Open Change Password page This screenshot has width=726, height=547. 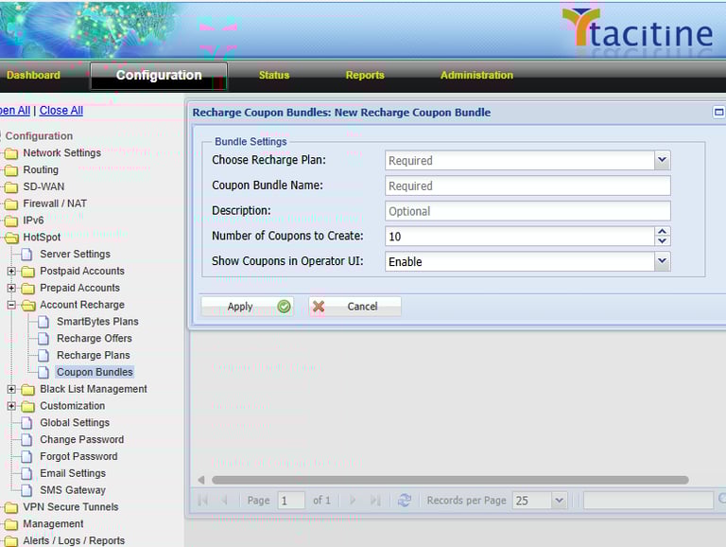[x=82, y=439]
